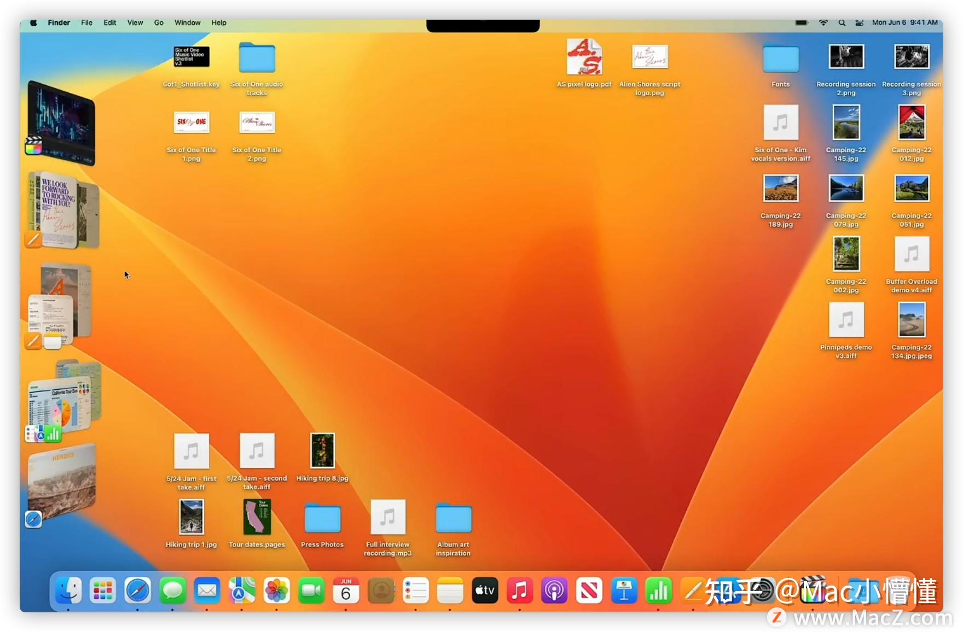Select the Fonts folder on desktop
963x632 pixels.
pos(781,66)
